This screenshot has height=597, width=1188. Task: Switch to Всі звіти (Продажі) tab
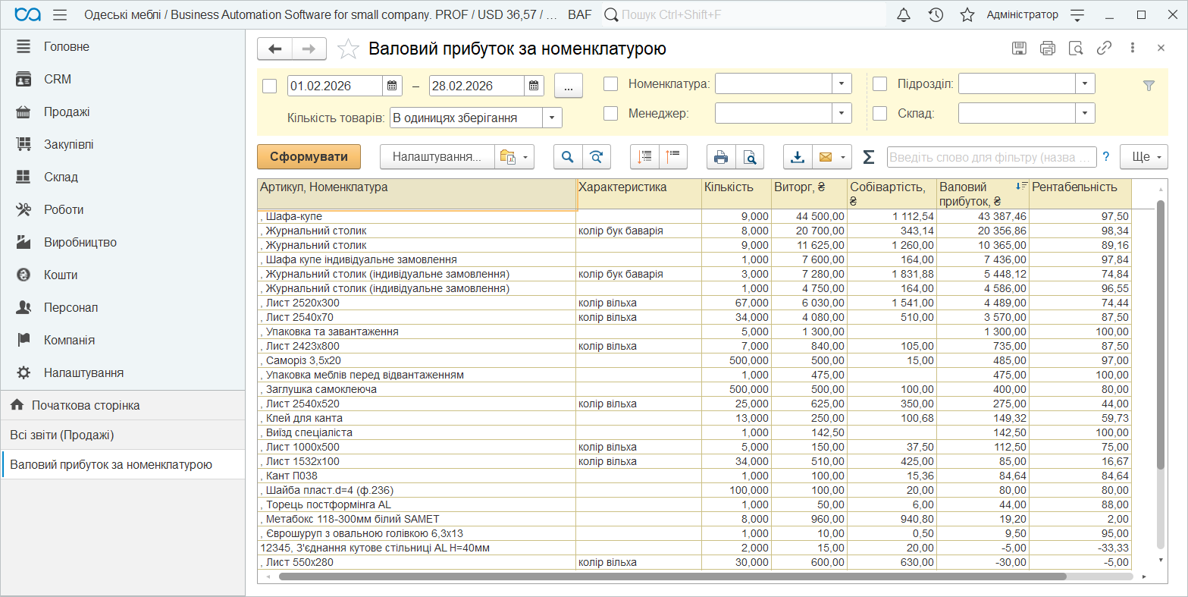tap(62, 435)
